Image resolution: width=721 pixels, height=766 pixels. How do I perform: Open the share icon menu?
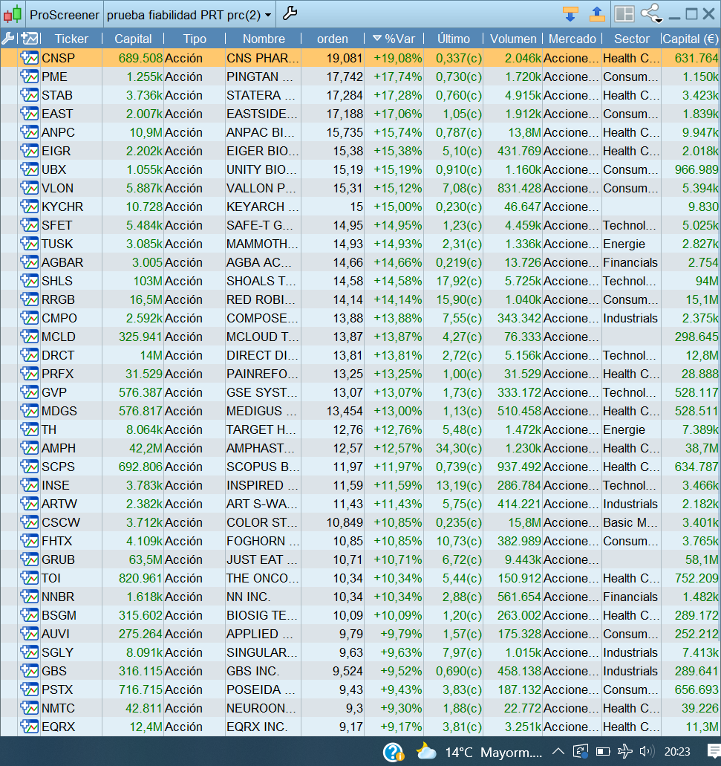coord(652,14)
